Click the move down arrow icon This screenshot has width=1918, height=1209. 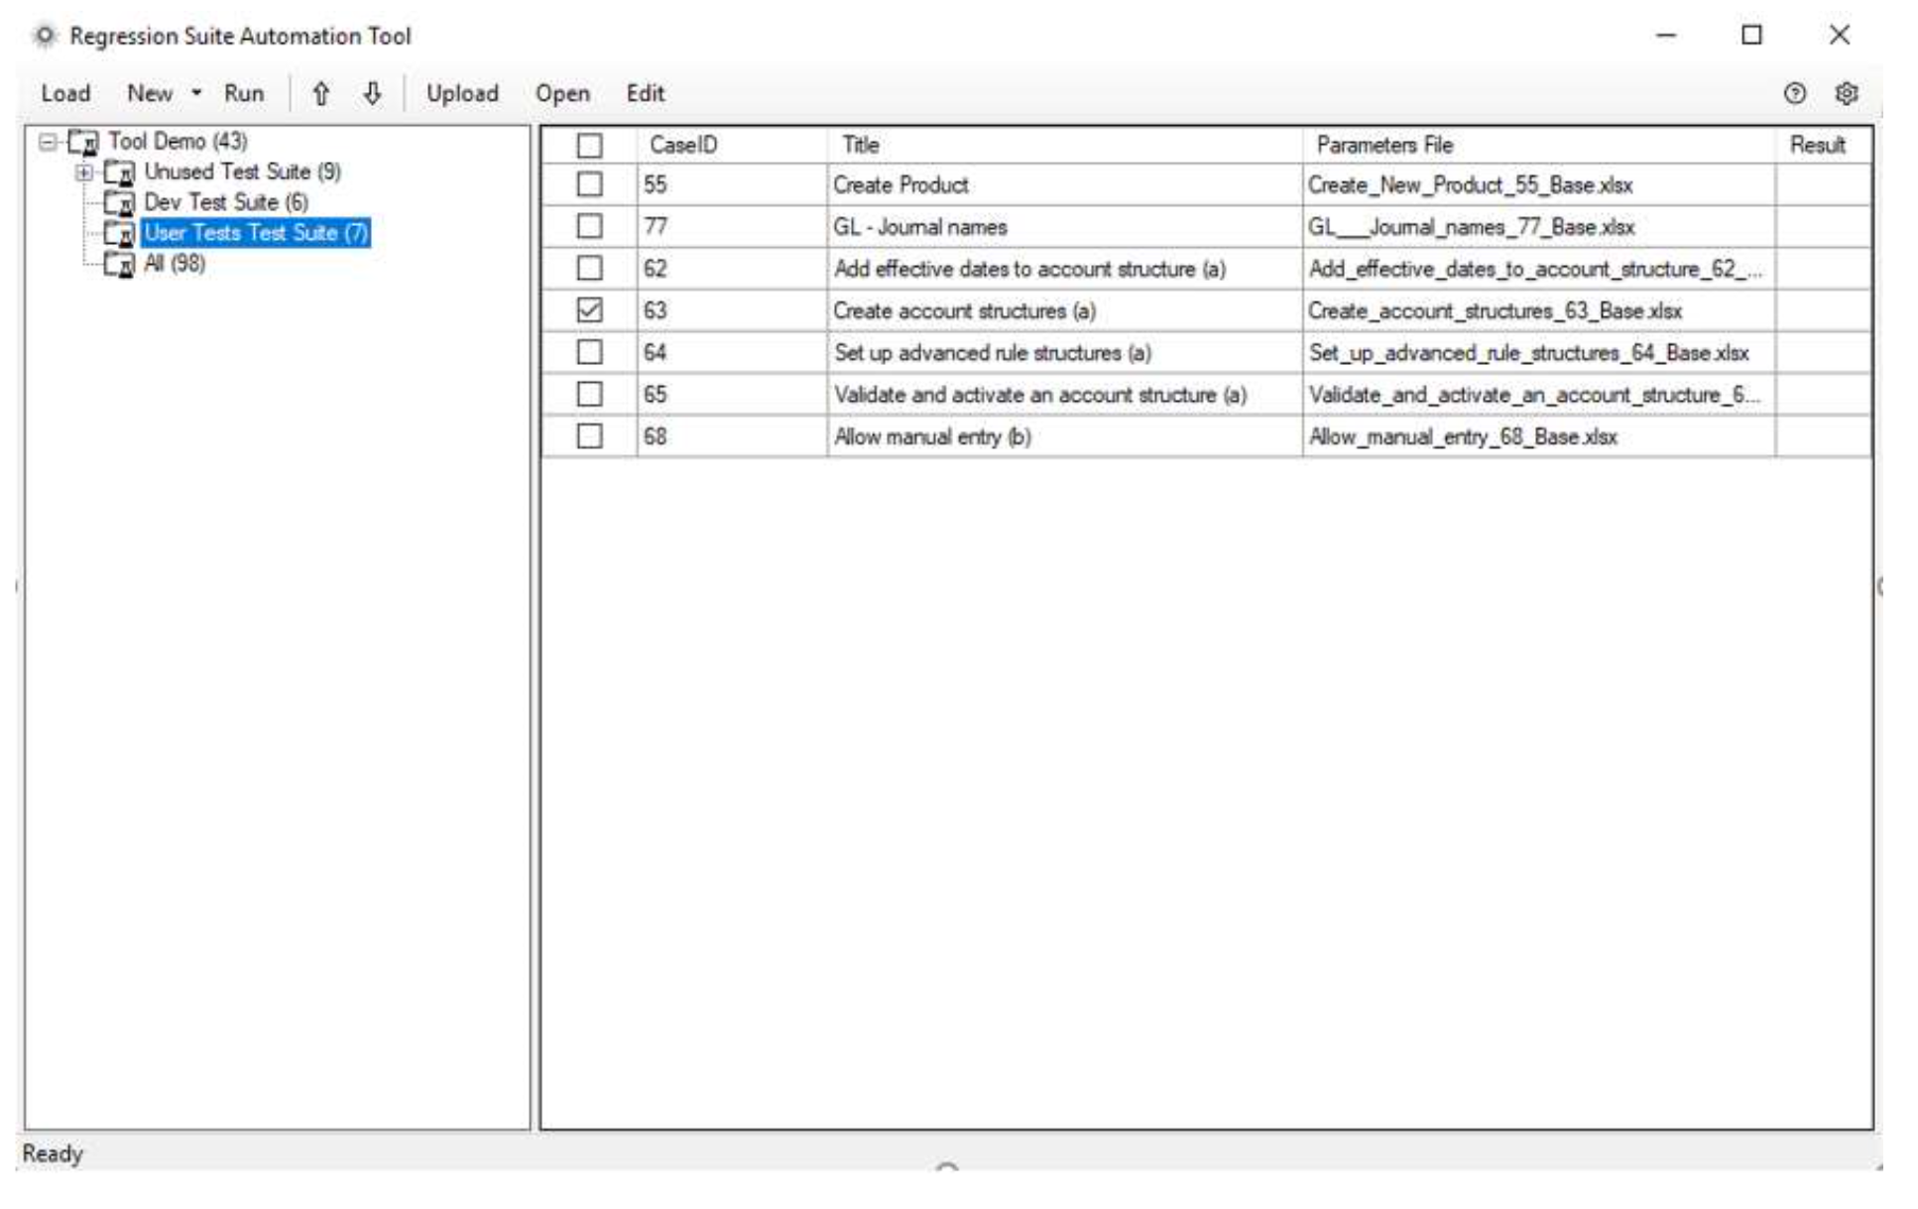click(x=372, y=93)
